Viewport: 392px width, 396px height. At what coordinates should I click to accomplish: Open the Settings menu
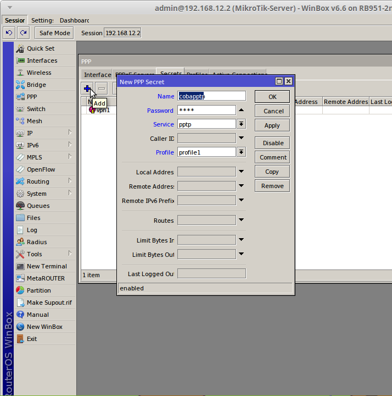click(x=42, y=20)
